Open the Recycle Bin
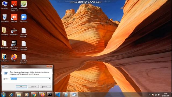Viewport: 172px width, 97px height. [x=5, y=18]
